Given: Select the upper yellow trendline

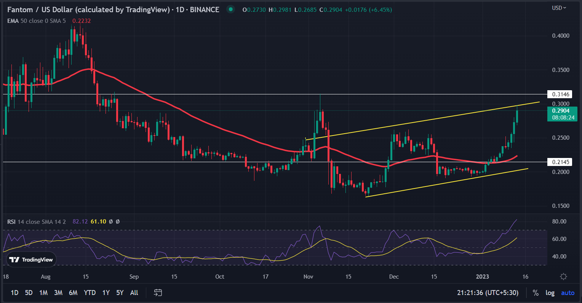Looking at the screenshot, I should [423, 120].
